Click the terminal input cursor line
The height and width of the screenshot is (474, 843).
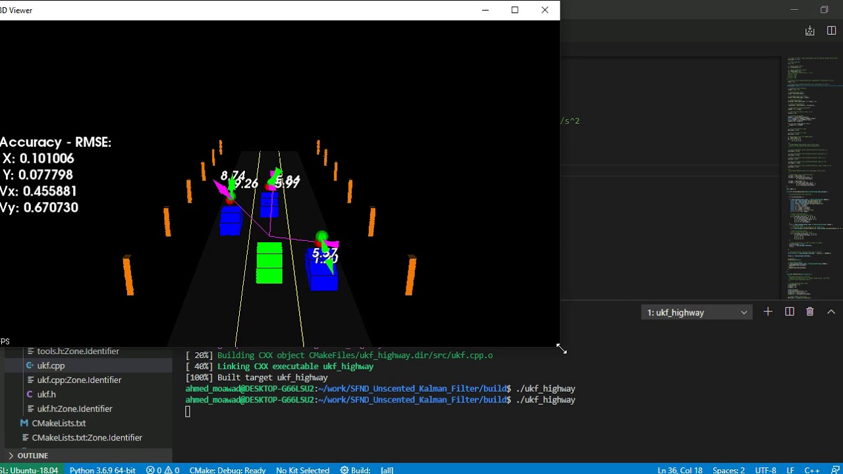[x=188, y=411]
